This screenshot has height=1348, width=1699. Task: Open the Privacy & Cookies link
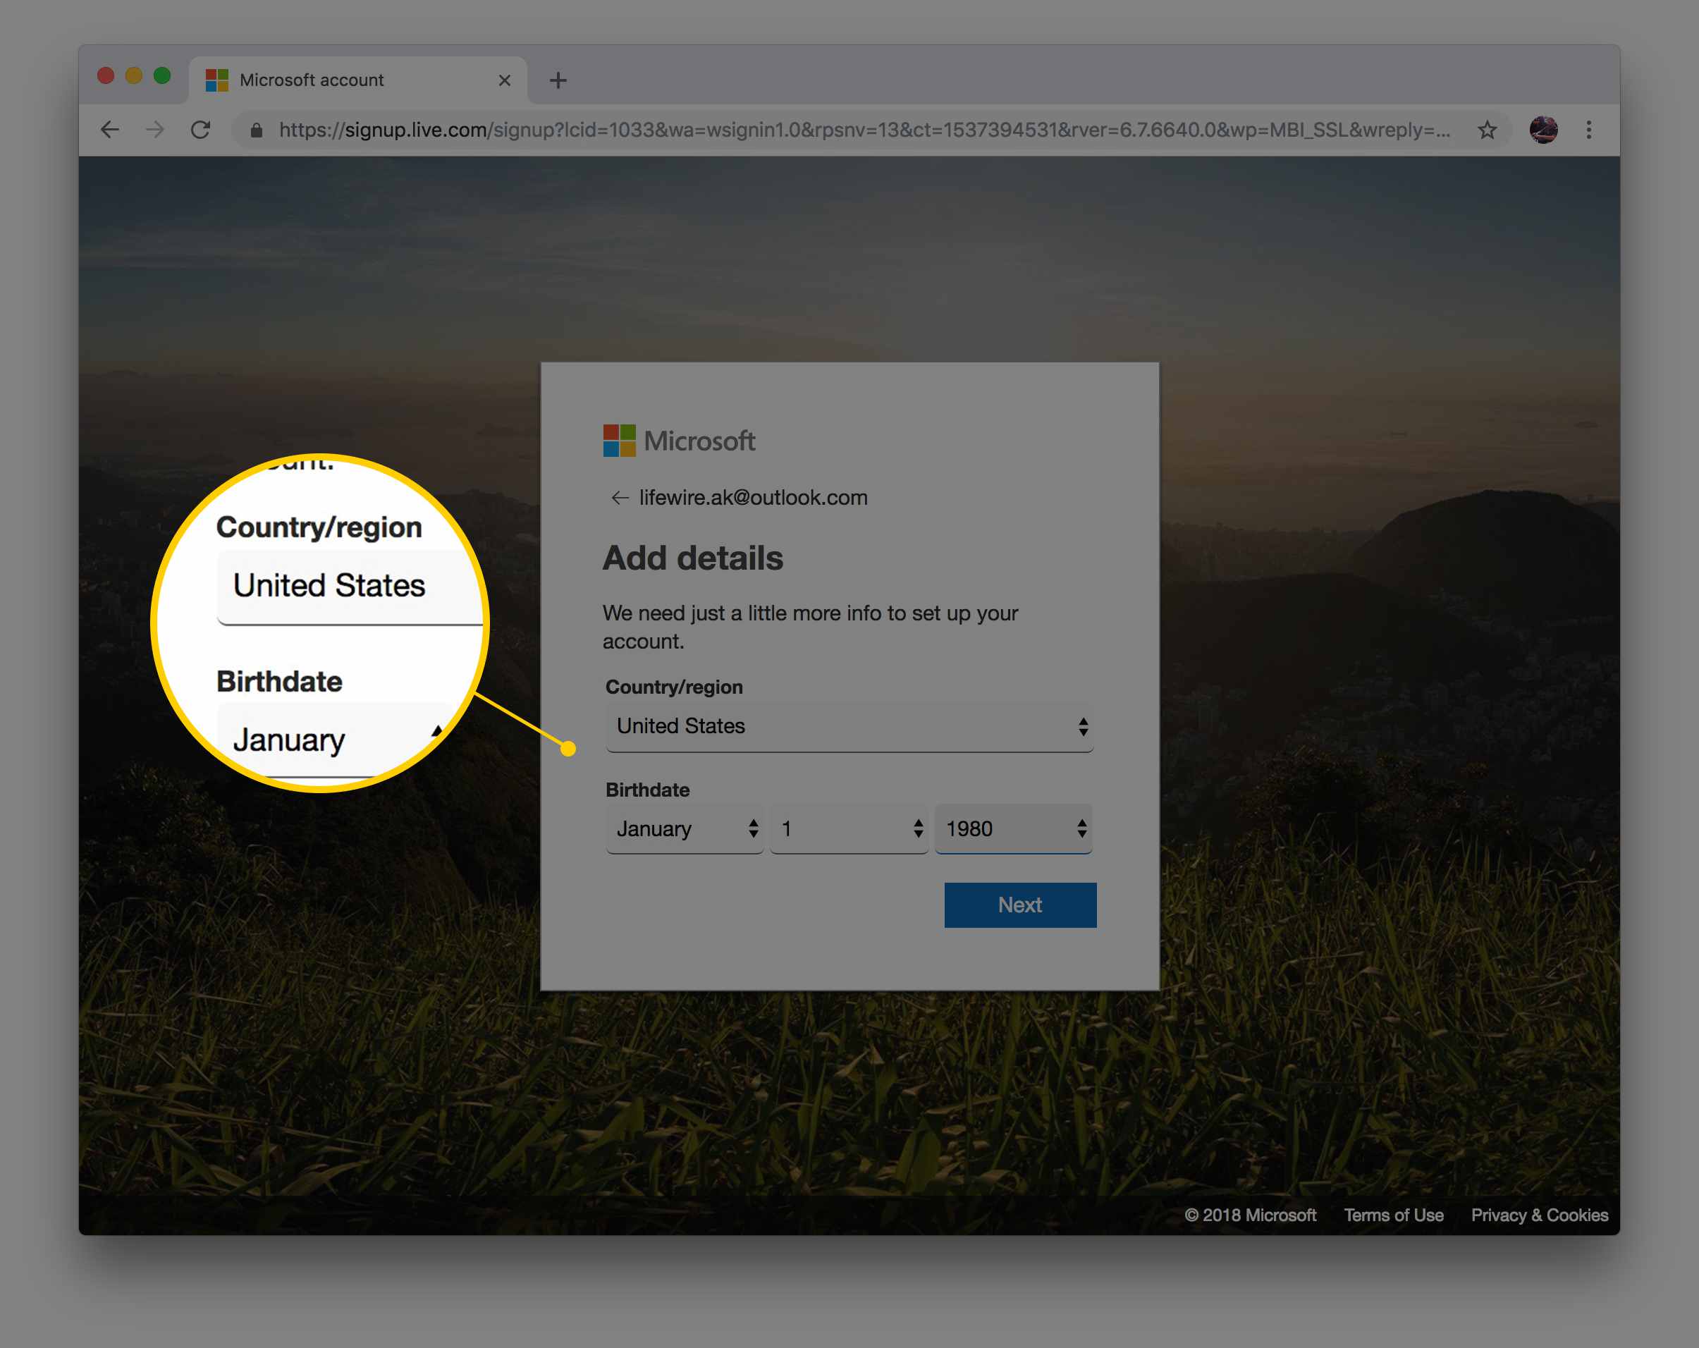pos(1539,1215)
